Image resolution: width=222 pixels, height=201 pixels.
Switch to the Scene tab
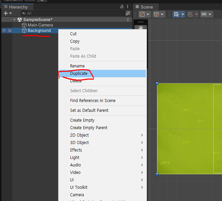[x=145, y=7]
